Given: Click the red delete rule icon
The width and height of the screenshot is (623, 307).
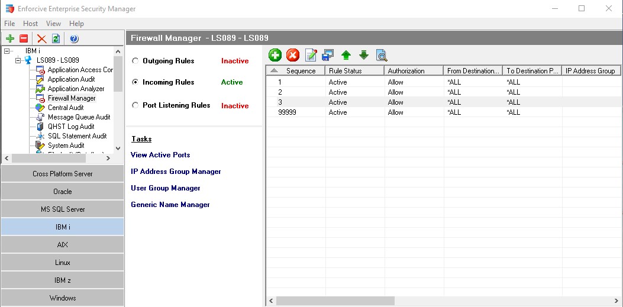Looking at the screenshot, I should tap(293, 55).
